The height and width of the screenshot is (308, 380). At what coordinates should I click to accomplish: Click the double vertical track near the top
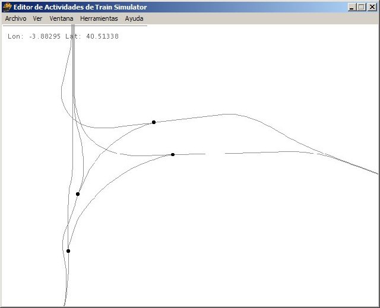click(x=74, y=65)
